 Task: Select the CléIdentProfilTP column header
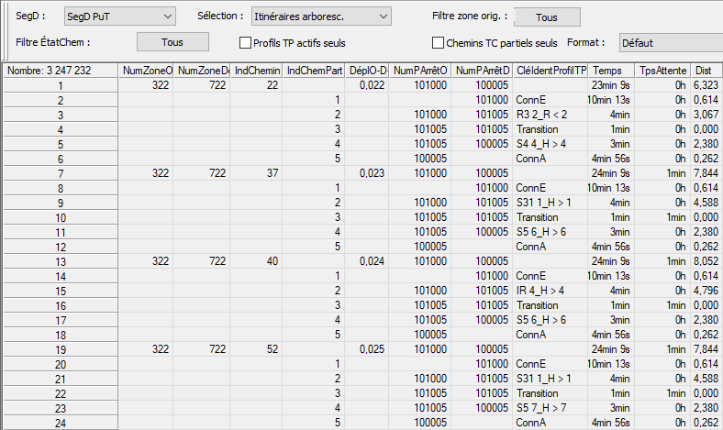click(x=551, y=71)
